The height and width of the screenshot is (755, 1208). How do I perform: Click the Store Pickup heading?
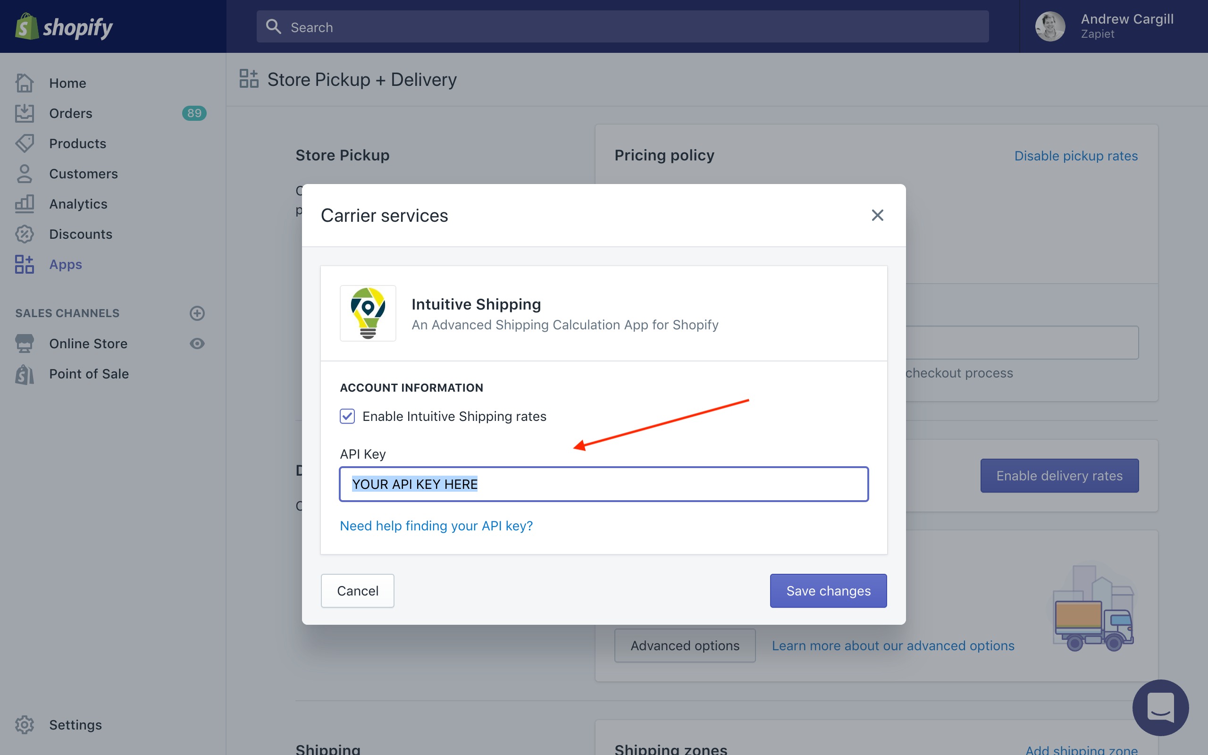pyautogui.click(x=343, y=155)
